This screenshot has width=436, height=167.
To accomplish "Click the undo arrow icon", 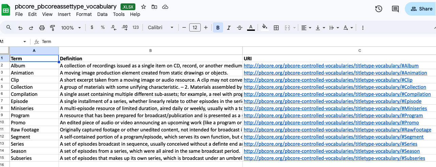I will tap(20, 28).
